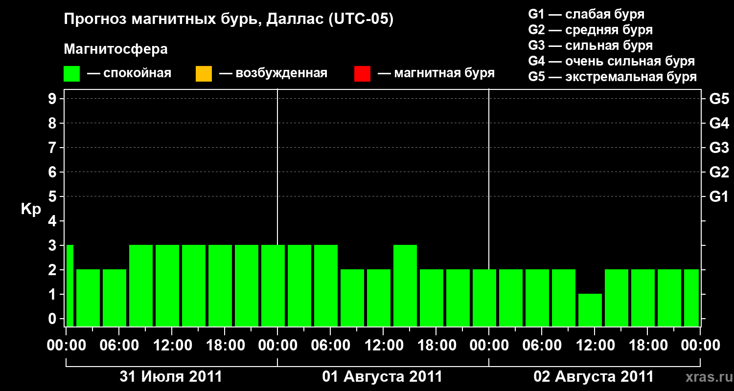Click the '— магнитная буря' legend label

(436, 73)
